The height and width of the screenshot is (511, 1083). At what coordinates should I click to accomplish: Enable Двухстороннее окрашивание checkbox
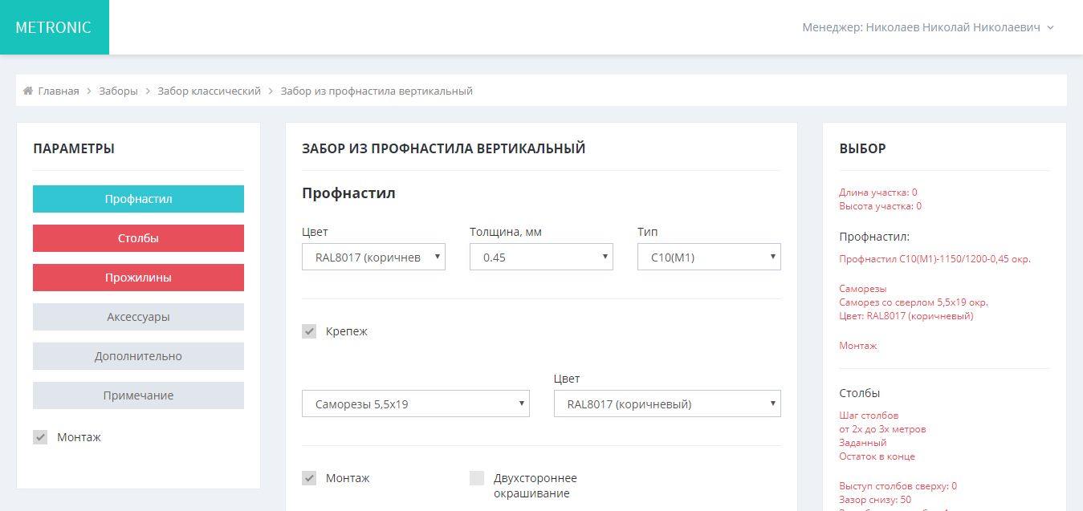(x=477, y=478)
